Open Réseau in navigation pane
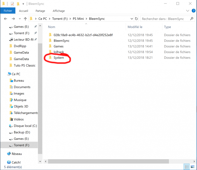Screen dimensions: 197x170 [x=17, y=154]
